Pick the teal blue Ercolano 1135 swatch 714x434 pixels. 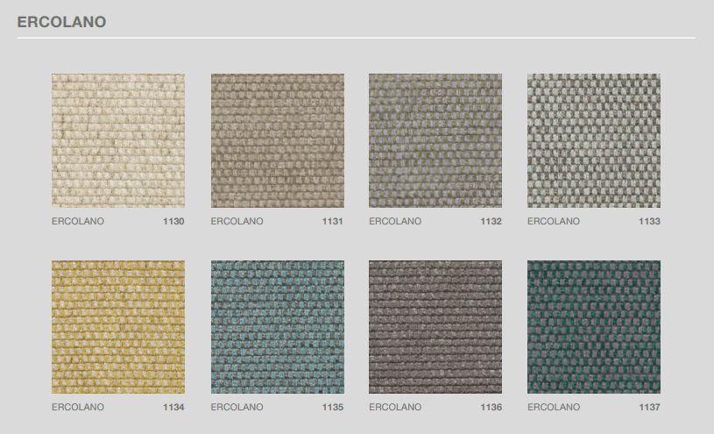coord(278,327)
